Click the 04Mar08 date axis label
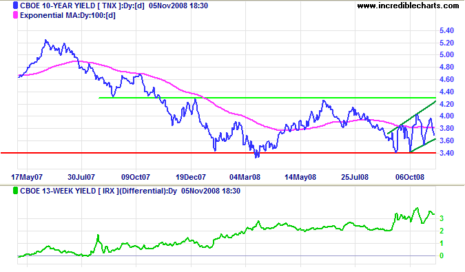The image size is (465, 272). (245, 177)
